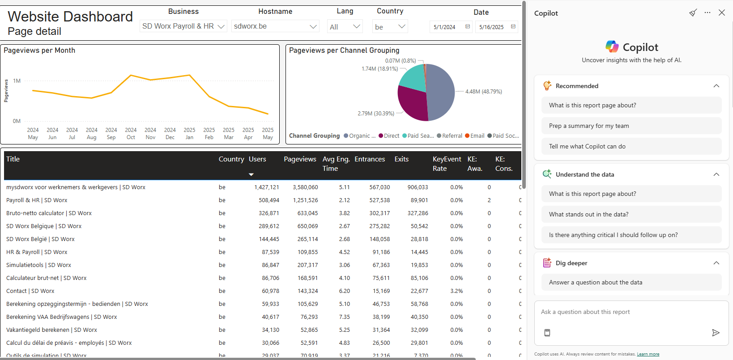
Task: Select 'Tell me what Copilot can do'
Action: [x=631, y=146]
